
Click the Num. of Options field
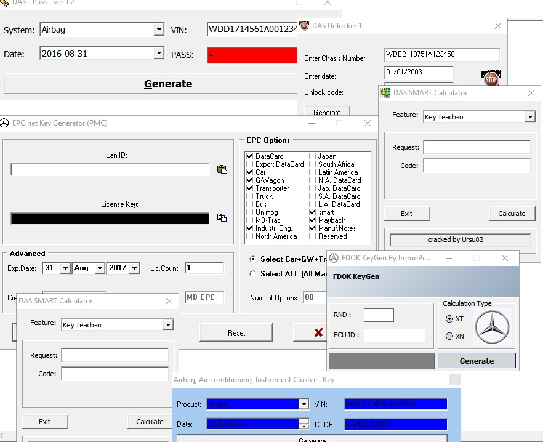[x=315, y=297]
